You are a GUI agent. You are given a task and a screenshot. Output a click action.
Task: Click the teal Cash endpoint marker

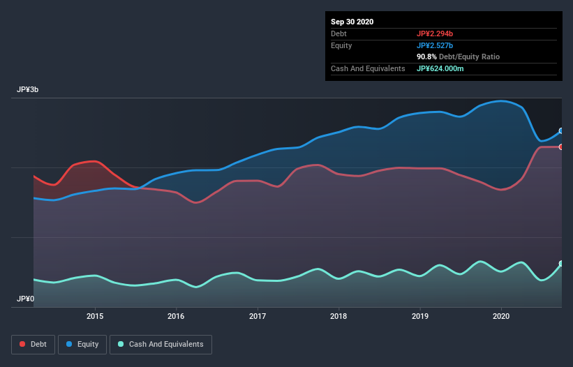click(x=561, y=263)
